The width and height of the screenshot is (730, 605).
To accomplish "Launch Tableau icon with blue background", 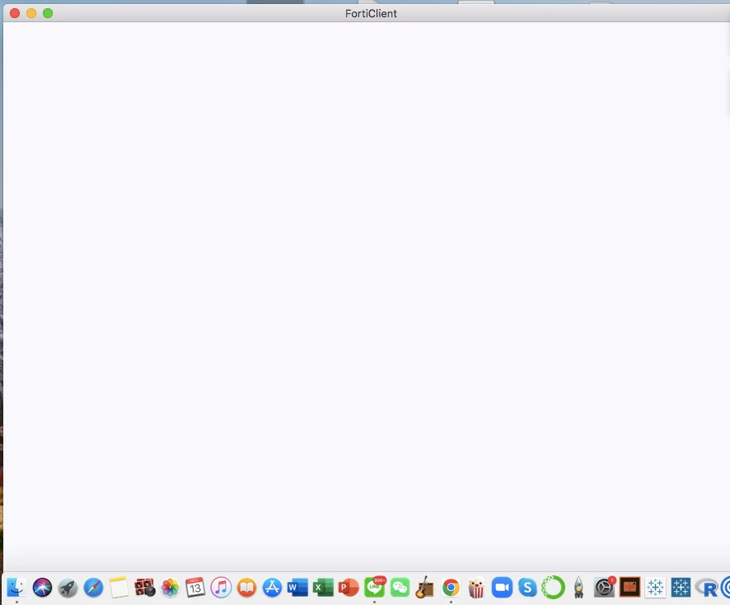I will click(681, 588).
